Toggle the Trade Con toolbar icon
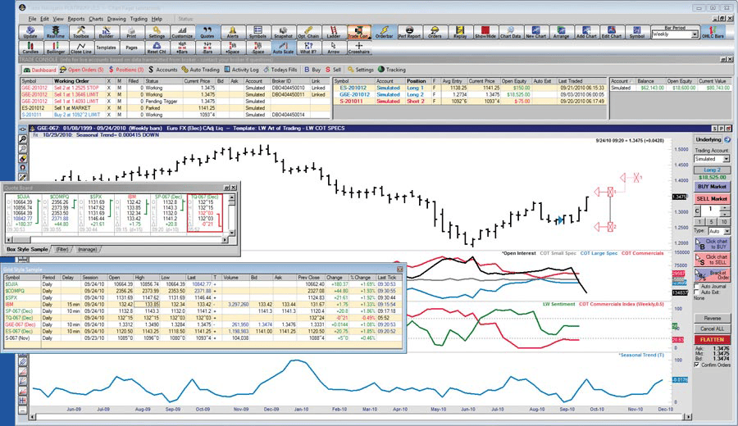Screen dimensions: 738x426 click(x=358, y=32)
